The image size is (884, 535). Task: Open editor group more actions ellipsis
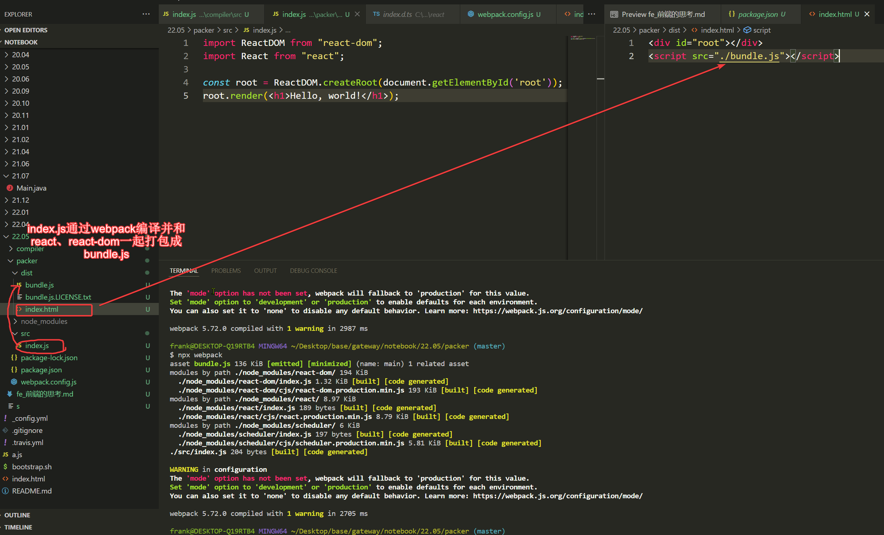[x=591, y=14]
